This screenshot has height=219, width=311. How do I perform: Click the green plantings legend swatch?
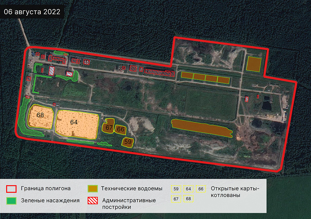click(11, 200)
